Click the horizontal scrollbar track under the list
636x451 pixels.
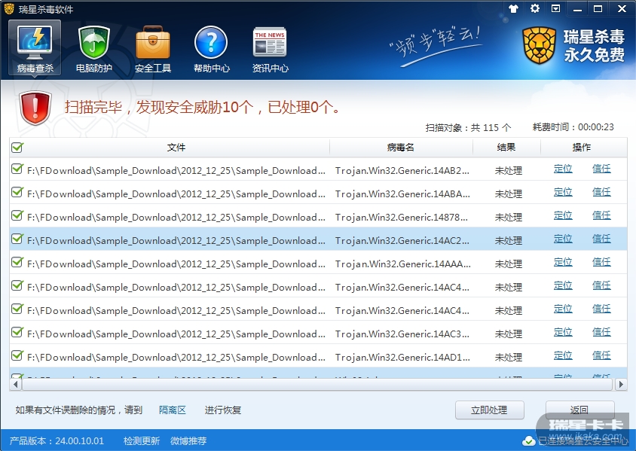pyautogui.click(x=317, y=384)
